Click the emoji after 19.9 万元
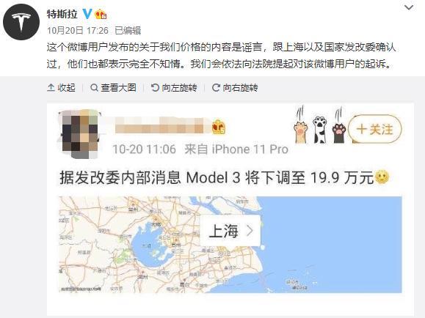 click(382, 177)
